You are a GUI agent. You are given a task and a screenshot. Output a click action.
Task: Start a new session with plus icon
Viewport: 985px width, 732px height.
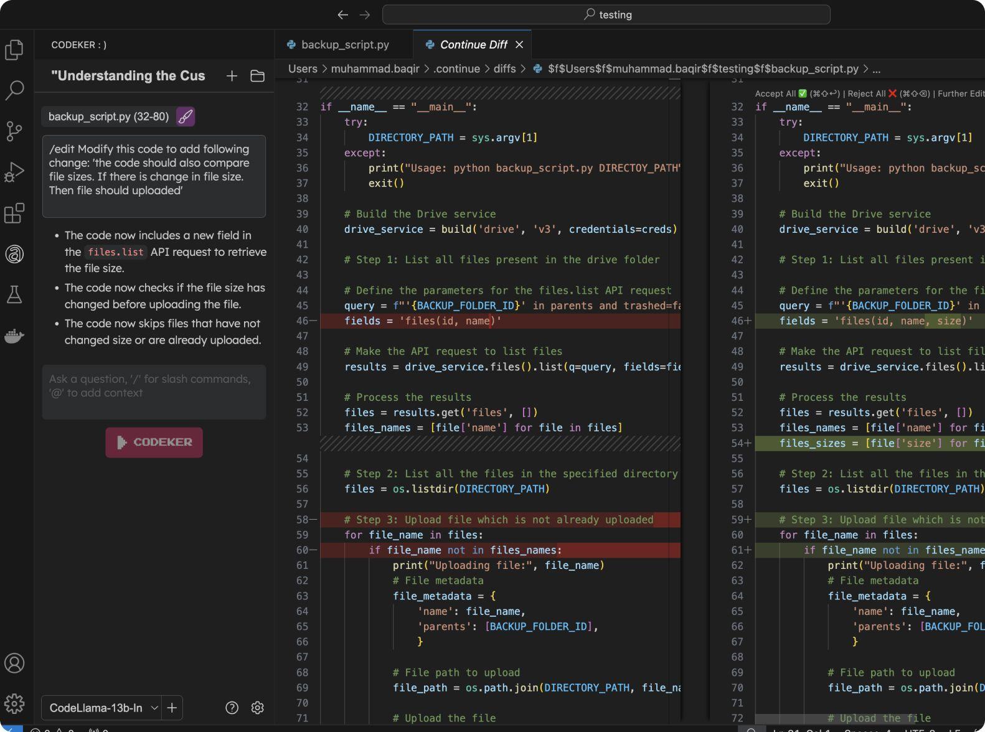pos(232,76)
